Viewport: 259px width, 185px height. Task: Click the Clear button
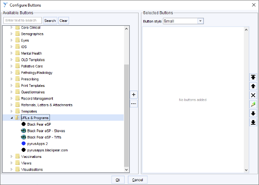click(x=63, y=21)
